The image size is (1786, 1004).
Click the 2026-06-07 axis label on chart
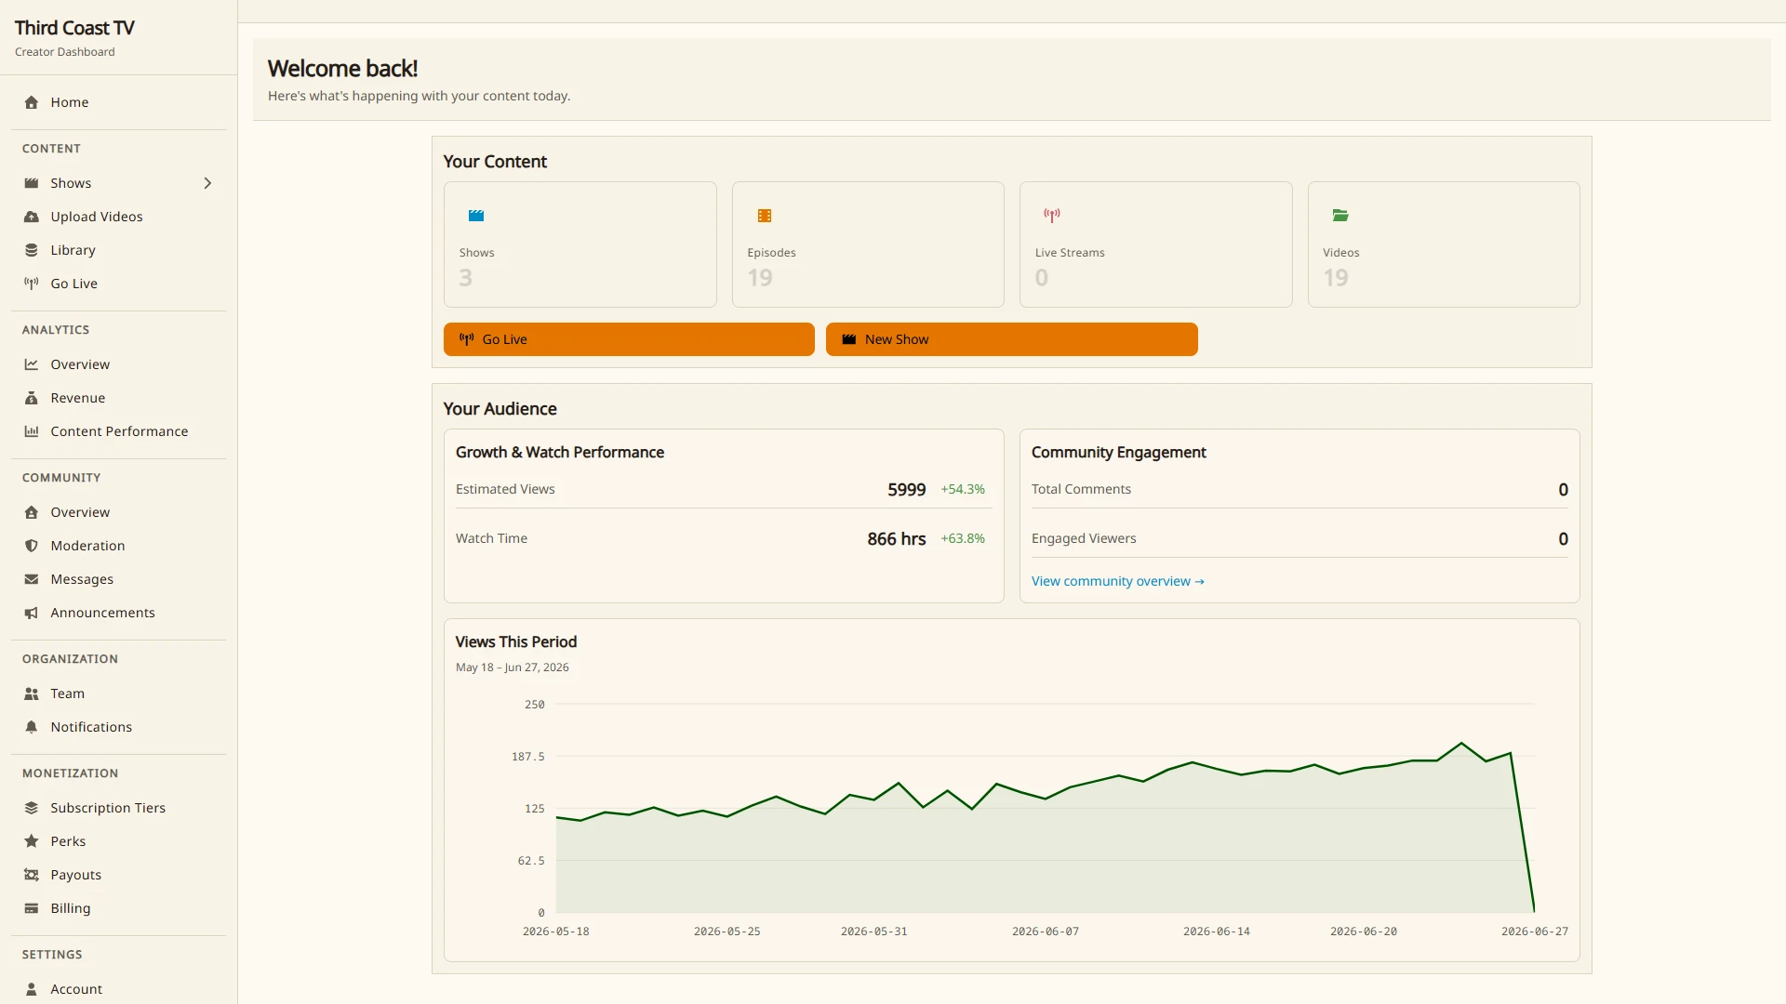[1046, 931]
